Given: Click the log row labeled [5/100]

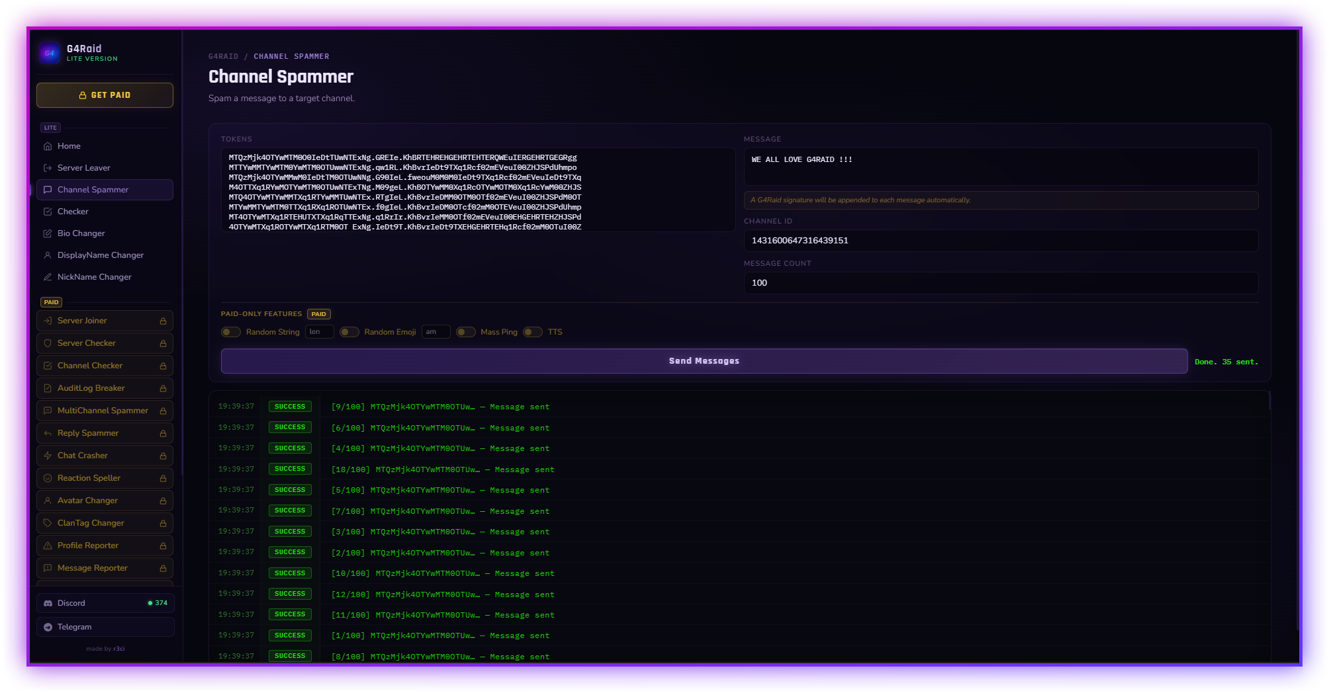Looking at the screenshot, I should coord(739,490).
